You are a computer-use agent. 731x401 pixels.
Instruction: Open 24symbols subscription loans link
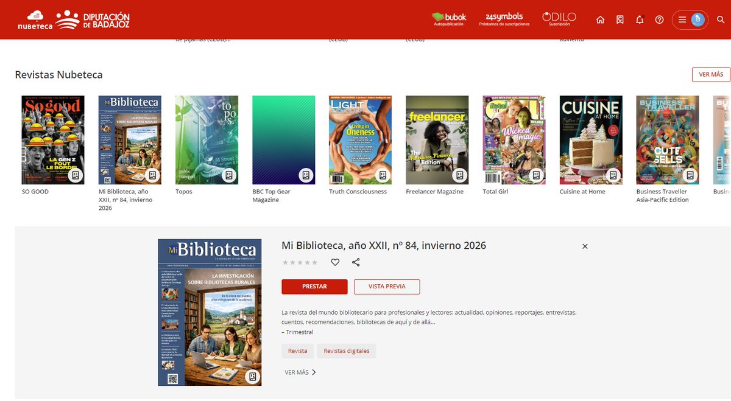(x=504, y=19)
